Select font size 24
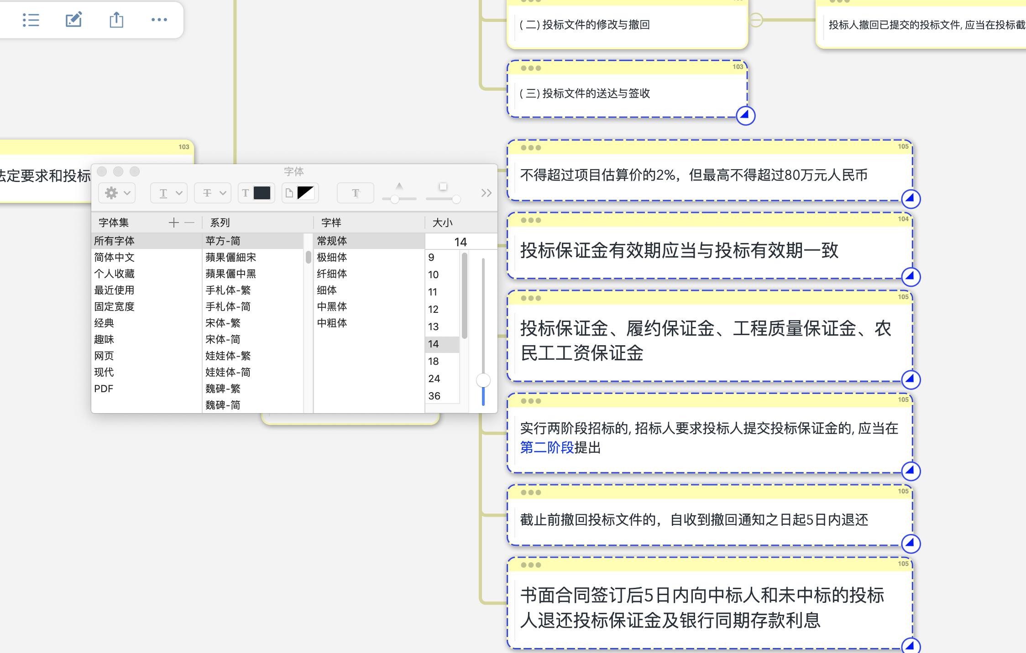The width and height of the screenshot is (1026, 653). (442, 378)
